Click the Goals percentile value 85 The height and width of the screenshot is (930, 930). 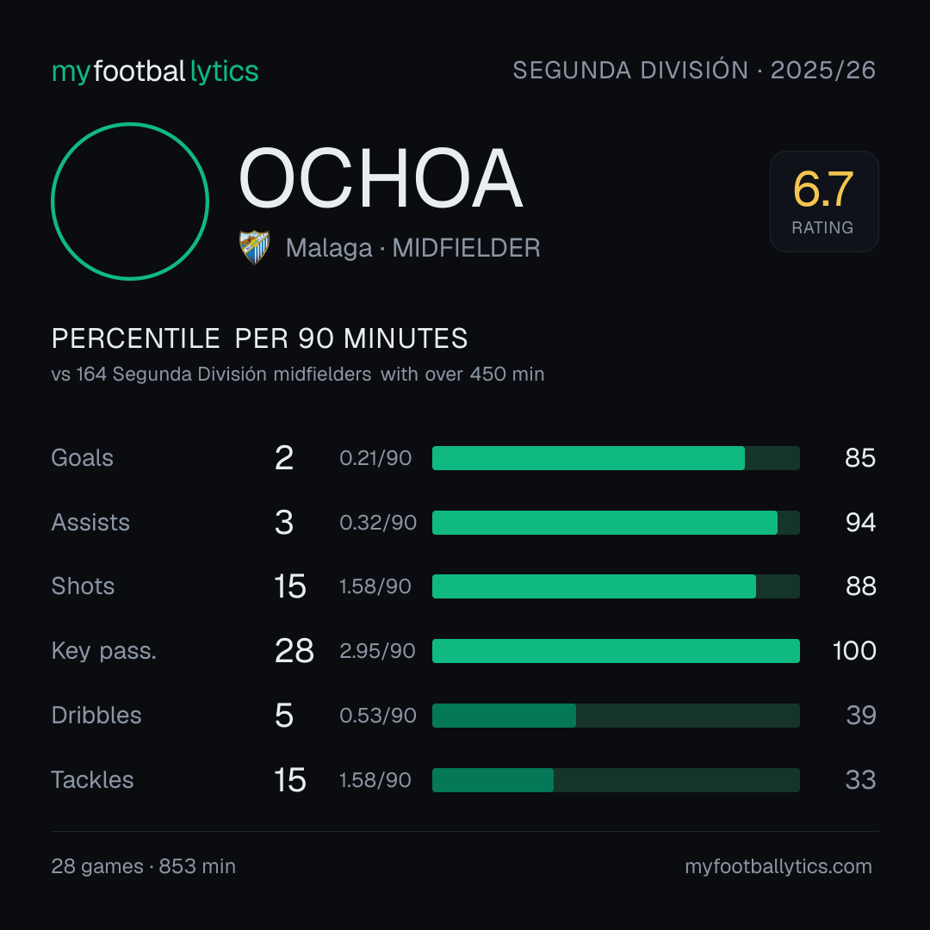(860, 458)
